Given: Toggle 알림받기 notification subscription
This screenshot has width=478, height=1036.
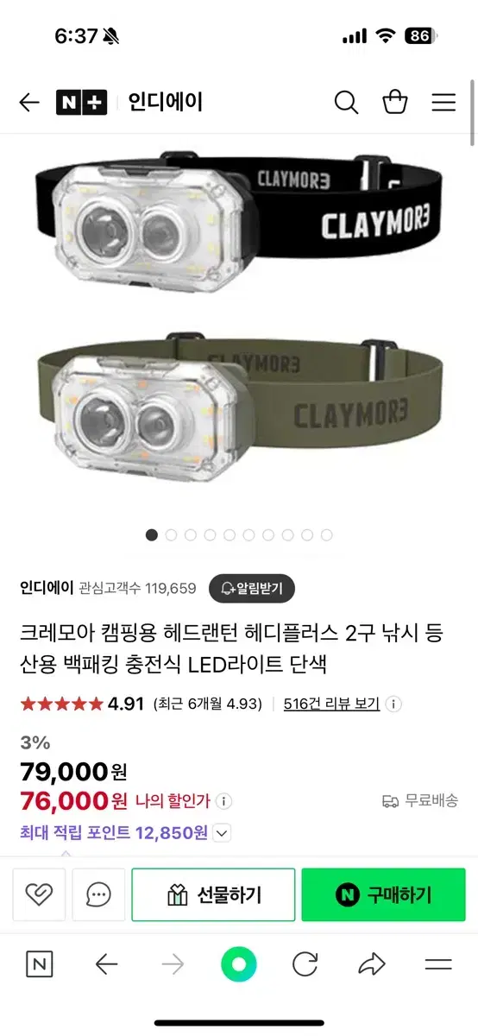Looking at the screenshot, I should (252, 589).
